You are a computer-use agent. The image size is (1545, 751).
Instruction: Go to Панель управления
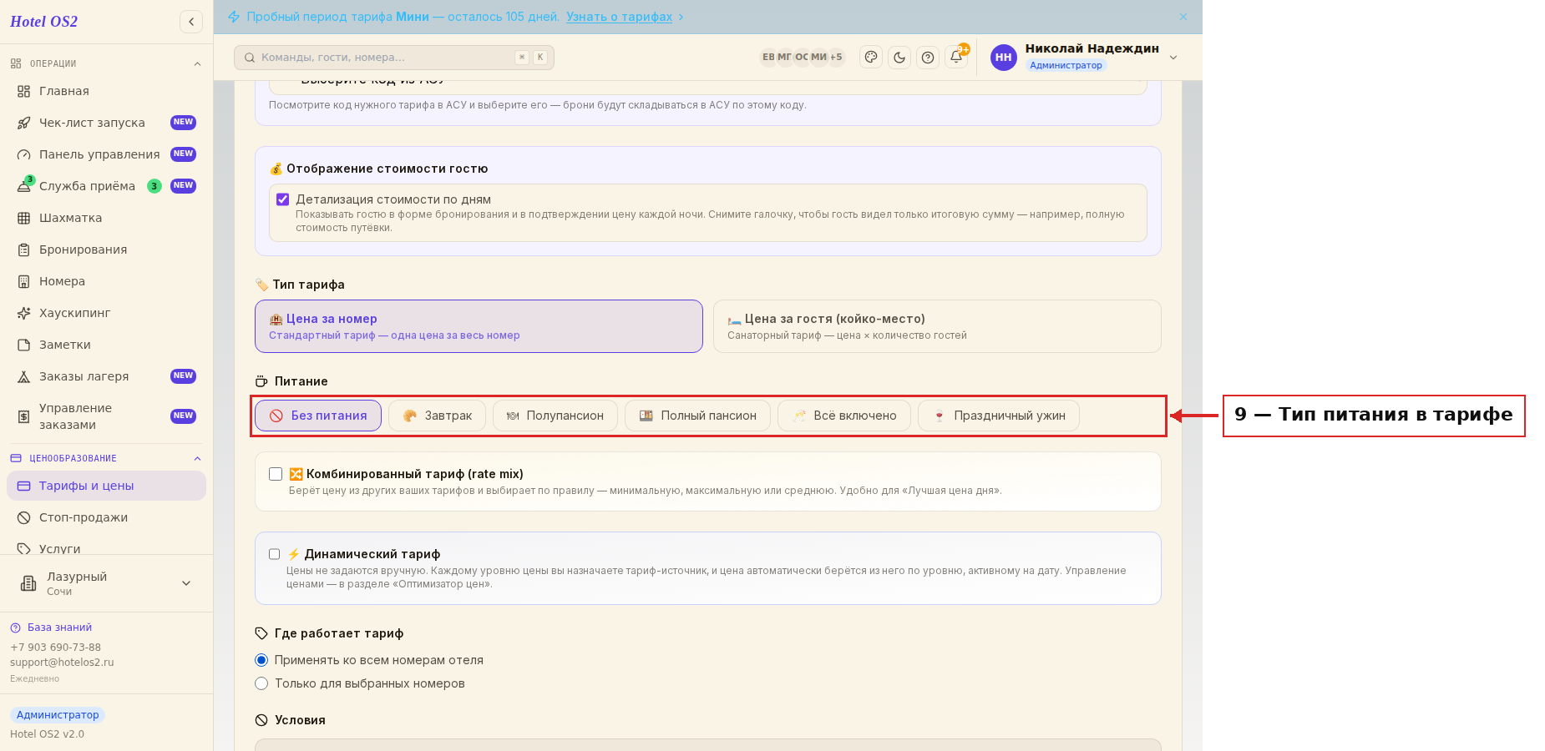coord(106,154)
